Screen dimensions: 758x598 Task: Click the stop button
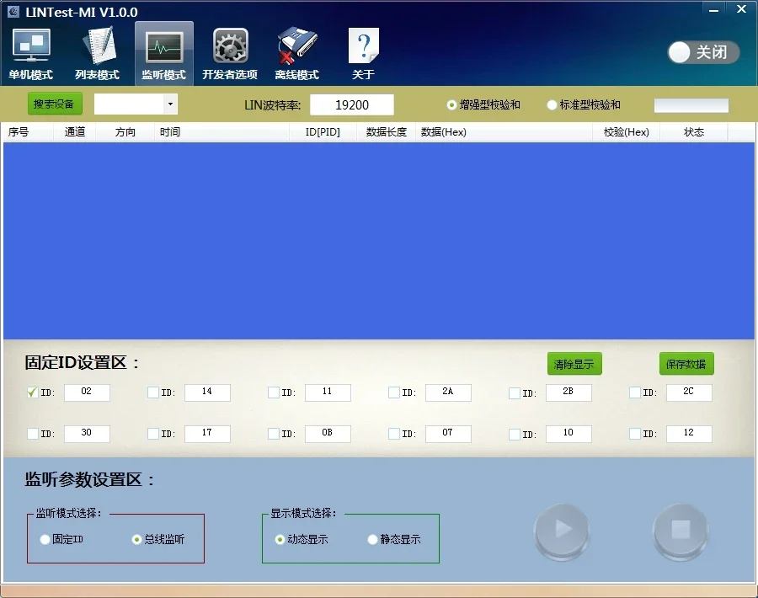click(681, 532)
